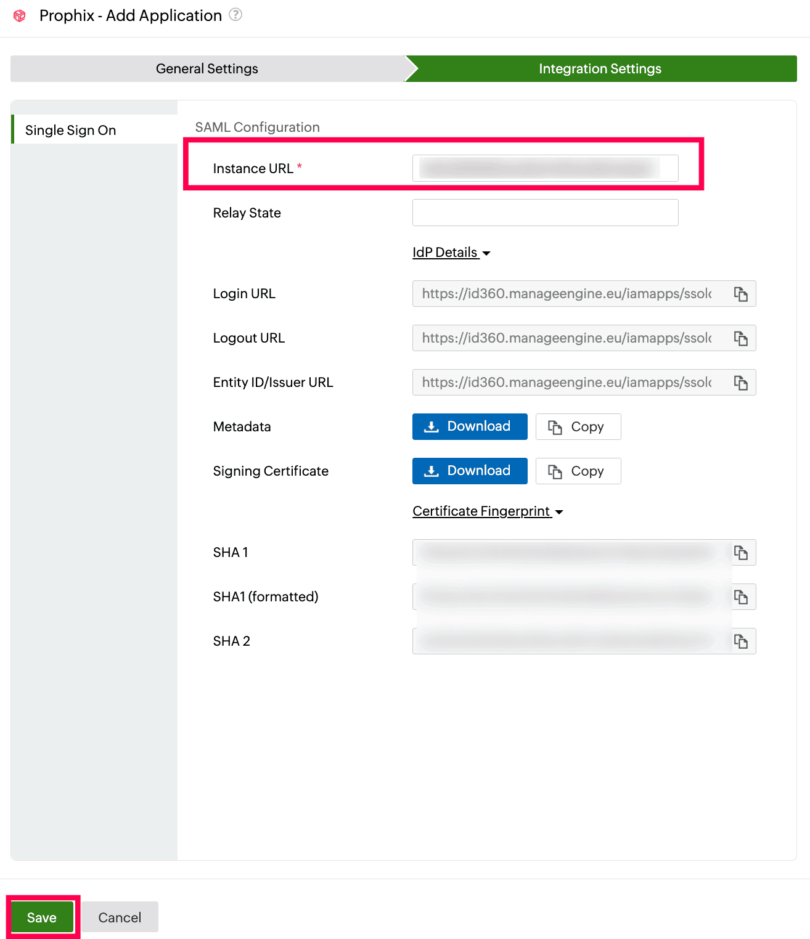The height and width of the screenshot is (939, 810).
Task: Switch to General Settings step
Action: (x=207, y=68)
